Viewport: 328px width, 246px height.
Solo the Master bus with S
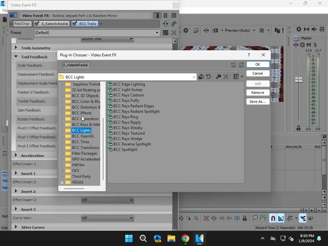click(315, 45)
